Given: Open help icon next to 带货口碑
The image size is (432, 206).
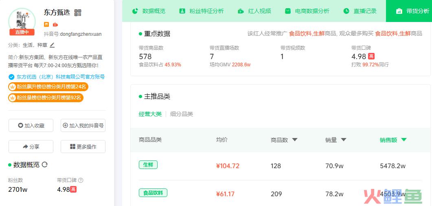Looking at the screenshot, I should point(81,180).
